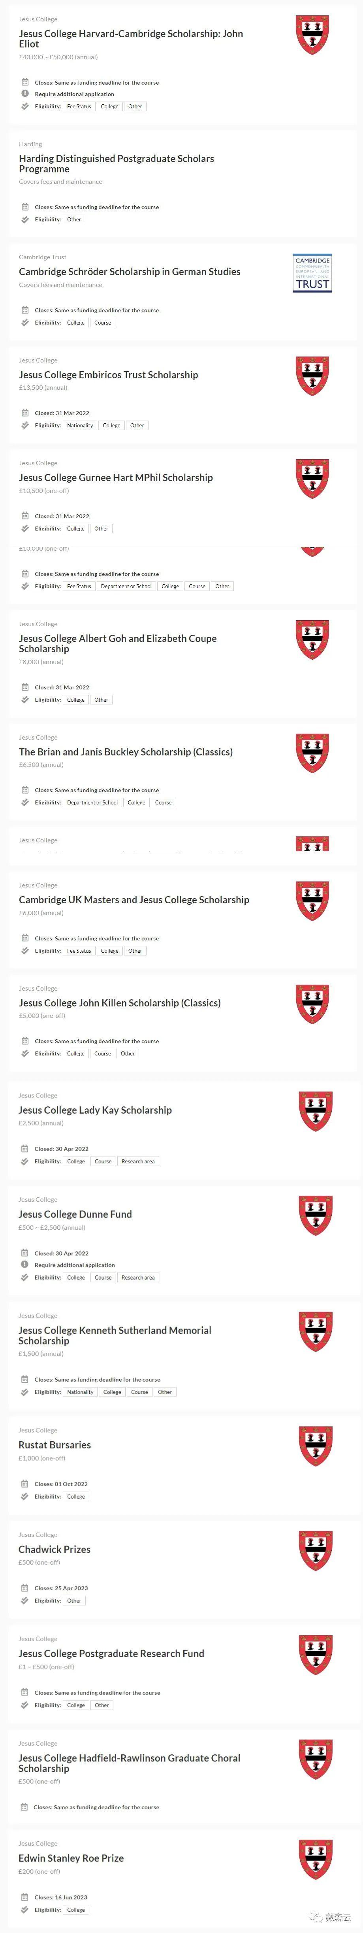Click the calendar icon in the Edwin Stanley Roe Prize card
Image resolution: width=363 pixels, height=1933 pixels.
(x=25, y=1897)
